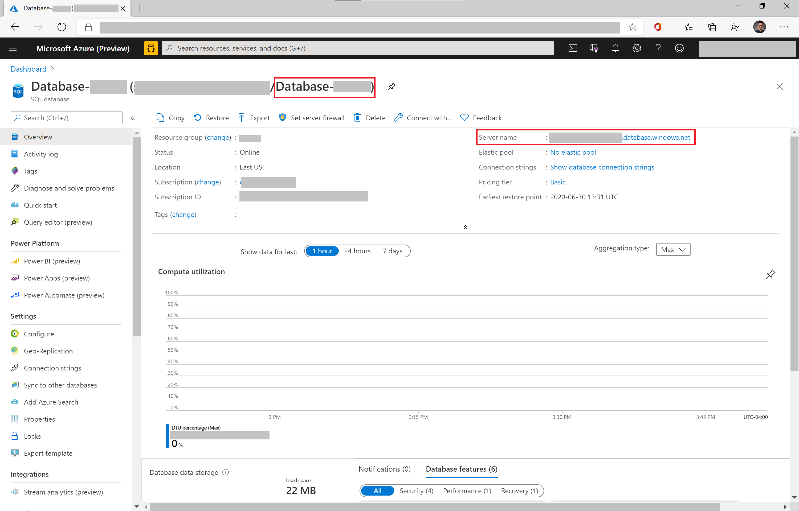Click Set server firewall shield
The height and width of the screenshot is (511, 799).
pyautogui.click(x=282, y=118)
